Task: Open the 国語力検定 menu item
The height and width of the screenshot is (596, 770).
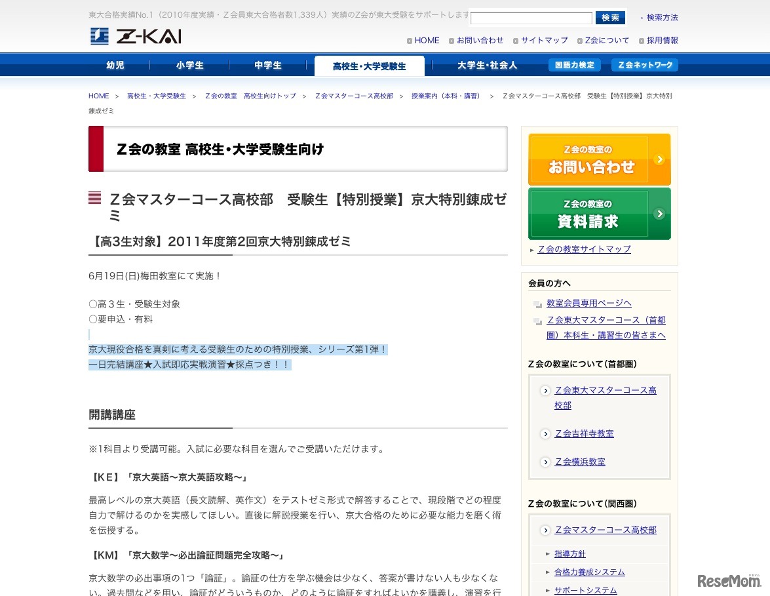Action: 574,65
